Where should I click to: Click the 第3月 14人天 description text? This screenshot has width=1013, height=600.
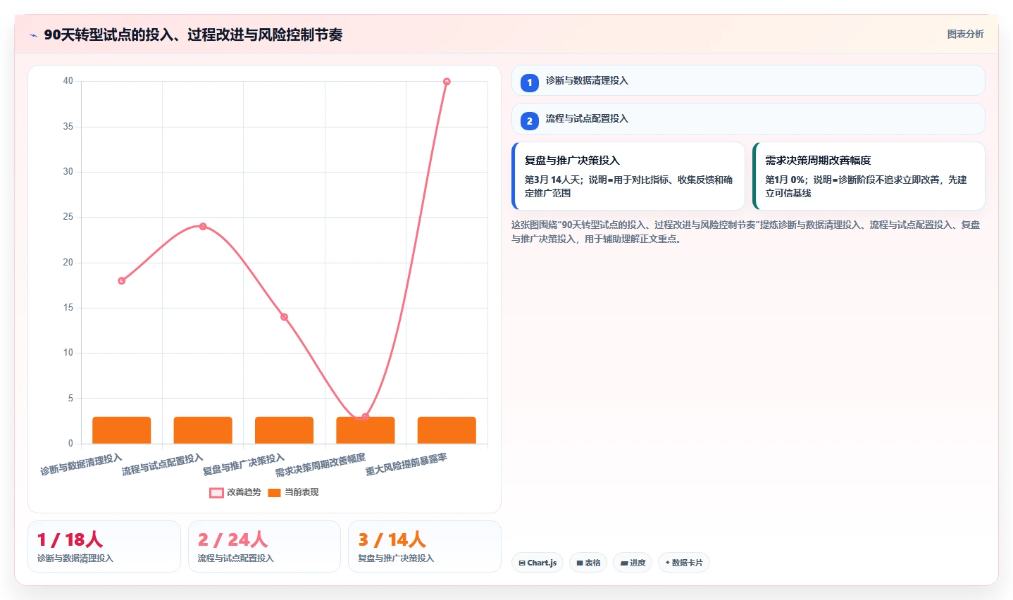point(628,187)
